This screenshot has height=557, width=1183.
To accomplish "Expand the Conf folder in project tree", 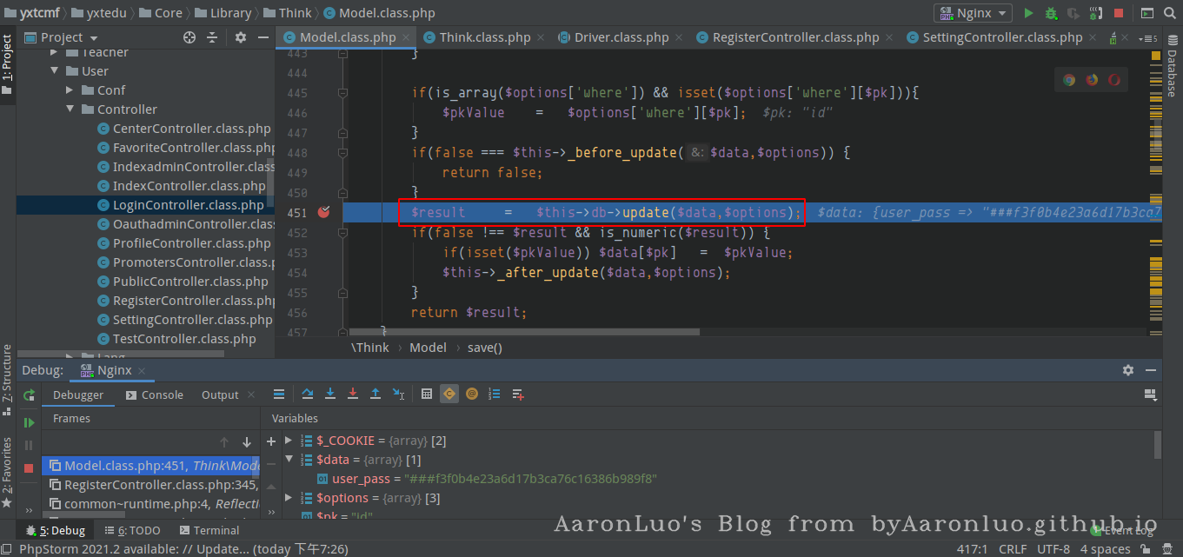I will [x=70, y=90].
